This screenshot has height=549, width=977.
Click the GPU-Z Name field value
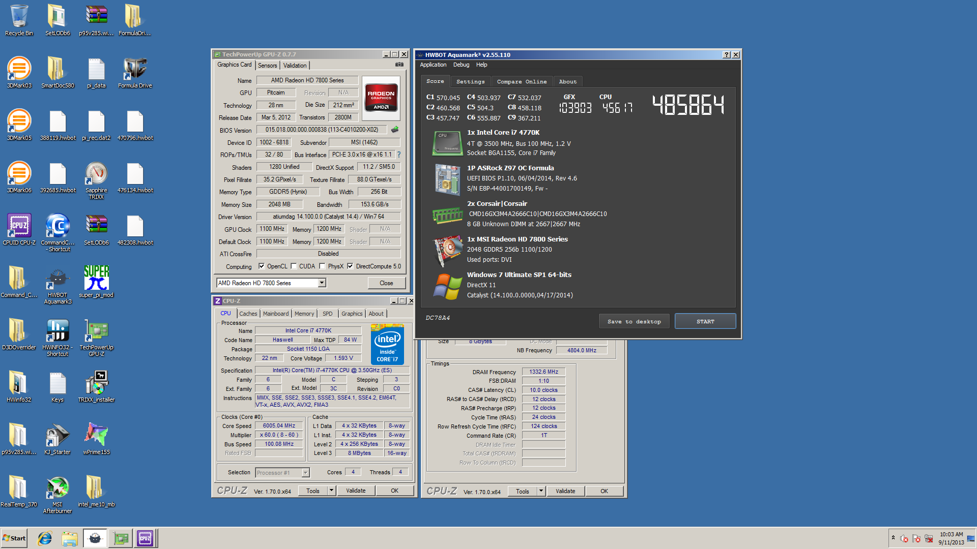(307, 80)
